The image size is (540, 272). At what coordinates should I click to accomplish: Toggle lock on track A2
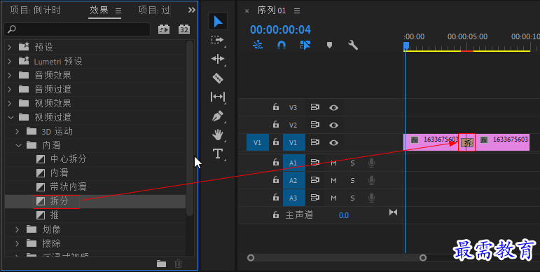[275, 179]
